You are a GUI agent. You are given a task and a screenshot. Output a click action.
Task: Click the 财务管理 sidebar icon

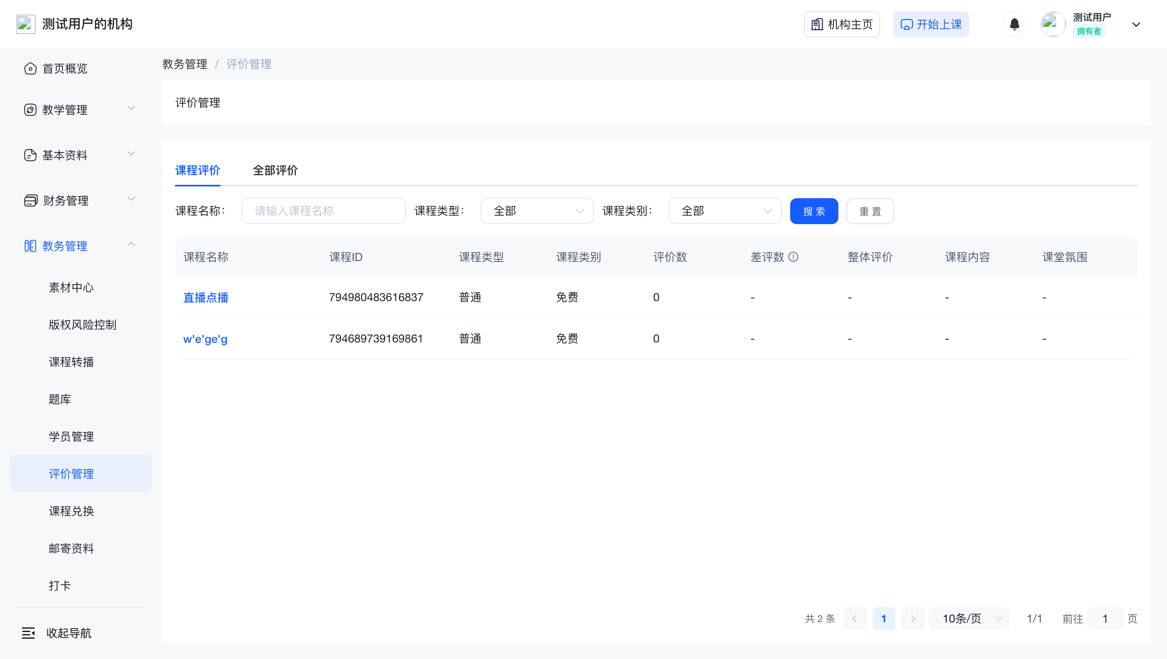tap(30, 200)
